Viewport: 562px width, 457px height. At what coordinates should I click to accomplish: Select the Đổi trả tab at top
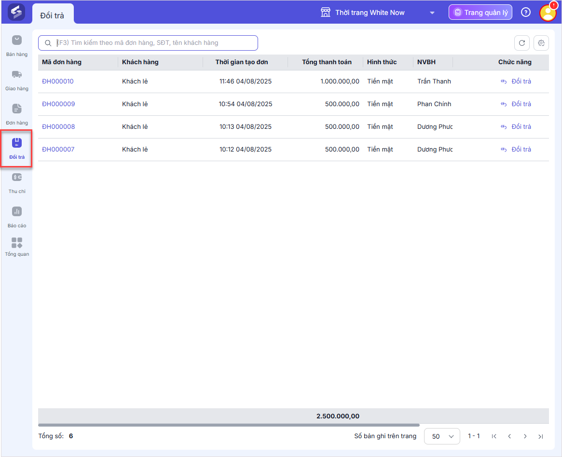(52, 15)
